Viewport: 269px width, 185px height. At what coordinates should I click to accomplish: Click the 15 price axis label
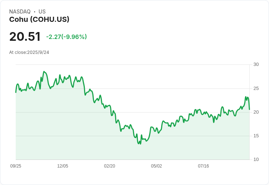click(256, 136)
